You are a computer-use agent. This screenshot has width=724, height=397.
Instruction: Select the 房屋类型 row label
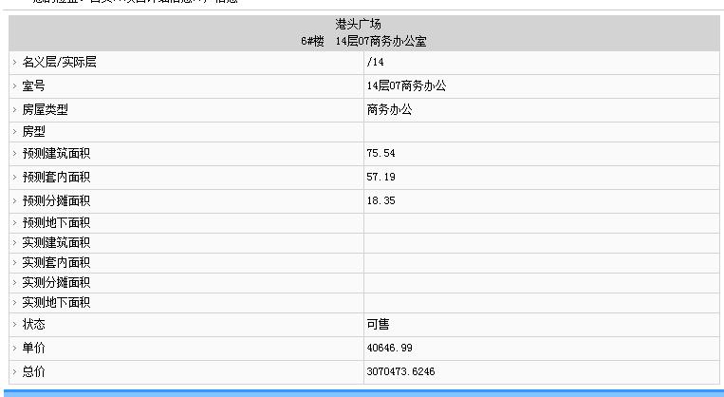coord(46,109)
